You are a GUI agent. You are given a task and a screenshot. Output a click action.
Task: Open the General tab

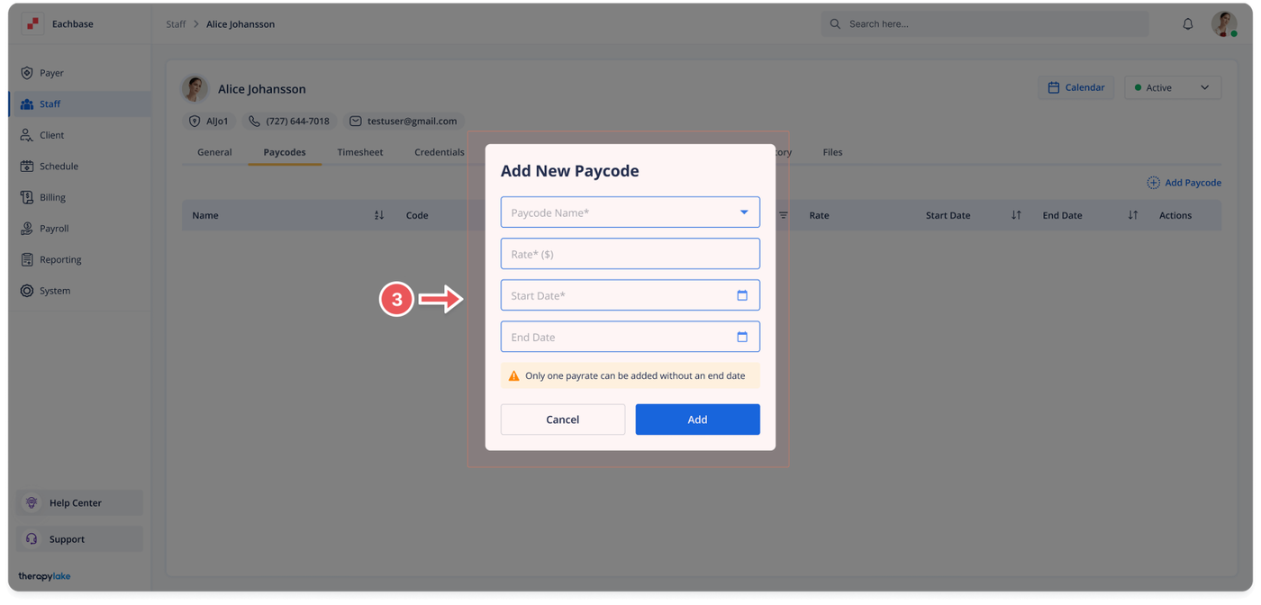click(214, 152)
